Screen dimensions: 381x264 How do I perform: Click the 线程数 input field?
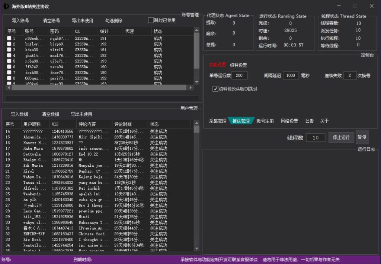[x=316, y=138]
